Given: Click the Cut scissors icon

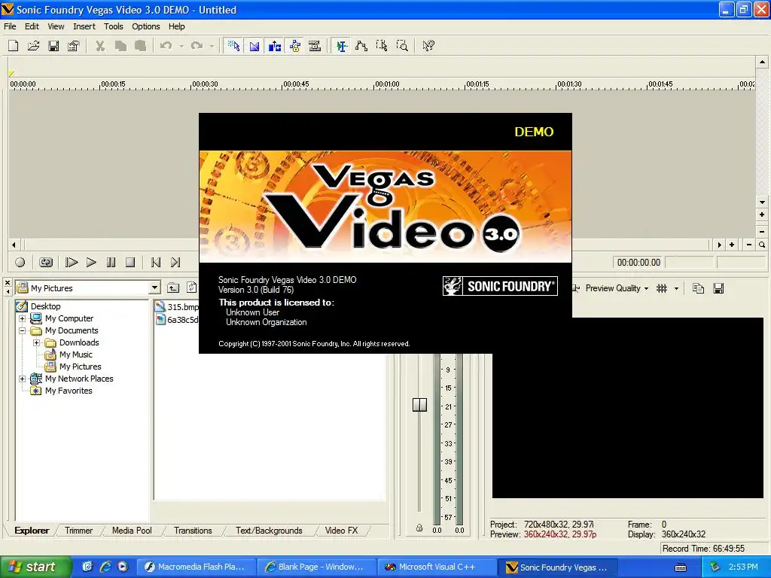Looking at the screenshot, I should click(100, 46).
